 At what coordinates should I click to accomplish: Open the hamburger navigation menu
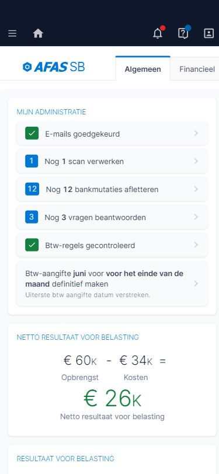tap(12, 33)
